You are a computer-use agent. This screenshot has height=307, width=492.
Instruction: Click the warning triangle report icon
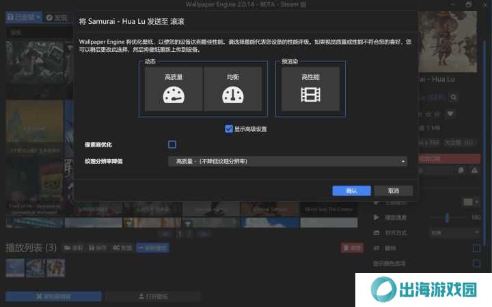(474, 171)
